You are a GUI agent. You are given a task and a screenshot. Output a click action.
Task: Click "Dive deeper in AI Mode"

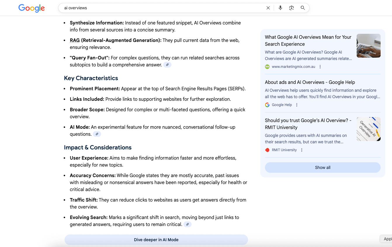[x=156, y=239]
